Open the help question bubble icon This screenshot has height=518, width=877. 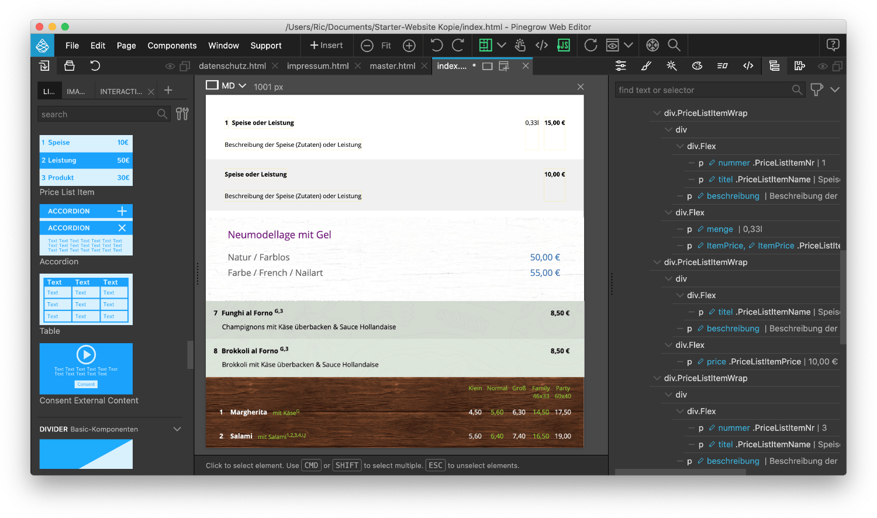click(x=833, y=44)
